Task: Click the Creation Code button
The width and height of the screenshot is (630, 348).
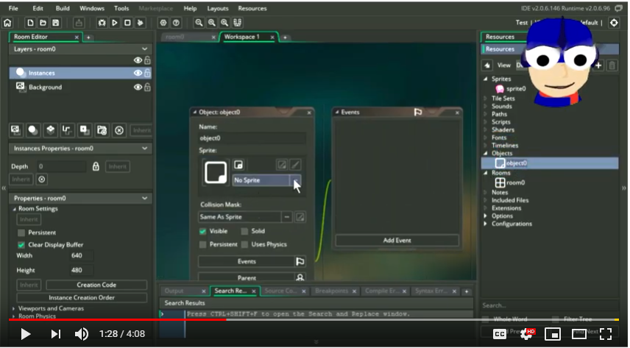Action: click(x=96, y=285)
